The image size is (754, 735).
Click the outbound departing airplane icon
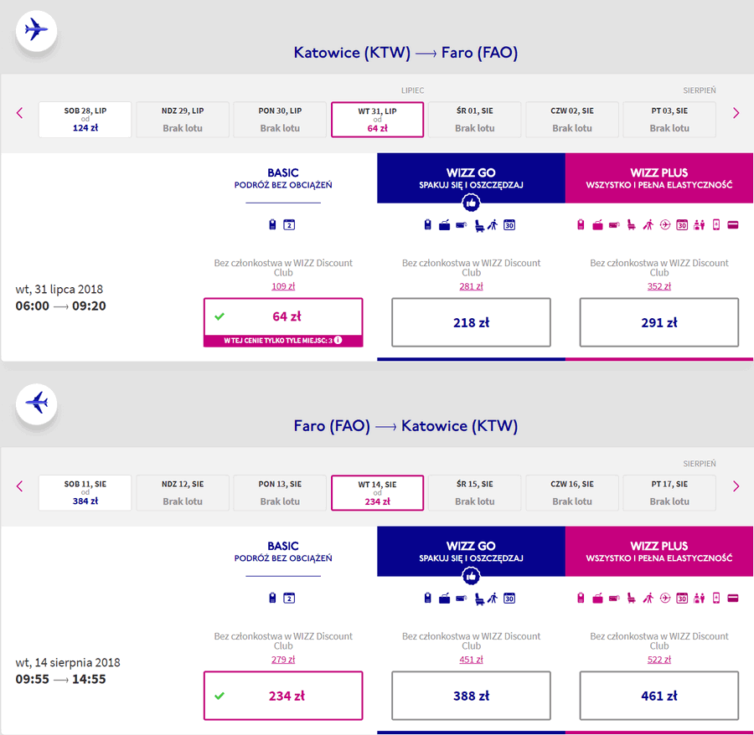click(37, 30)
